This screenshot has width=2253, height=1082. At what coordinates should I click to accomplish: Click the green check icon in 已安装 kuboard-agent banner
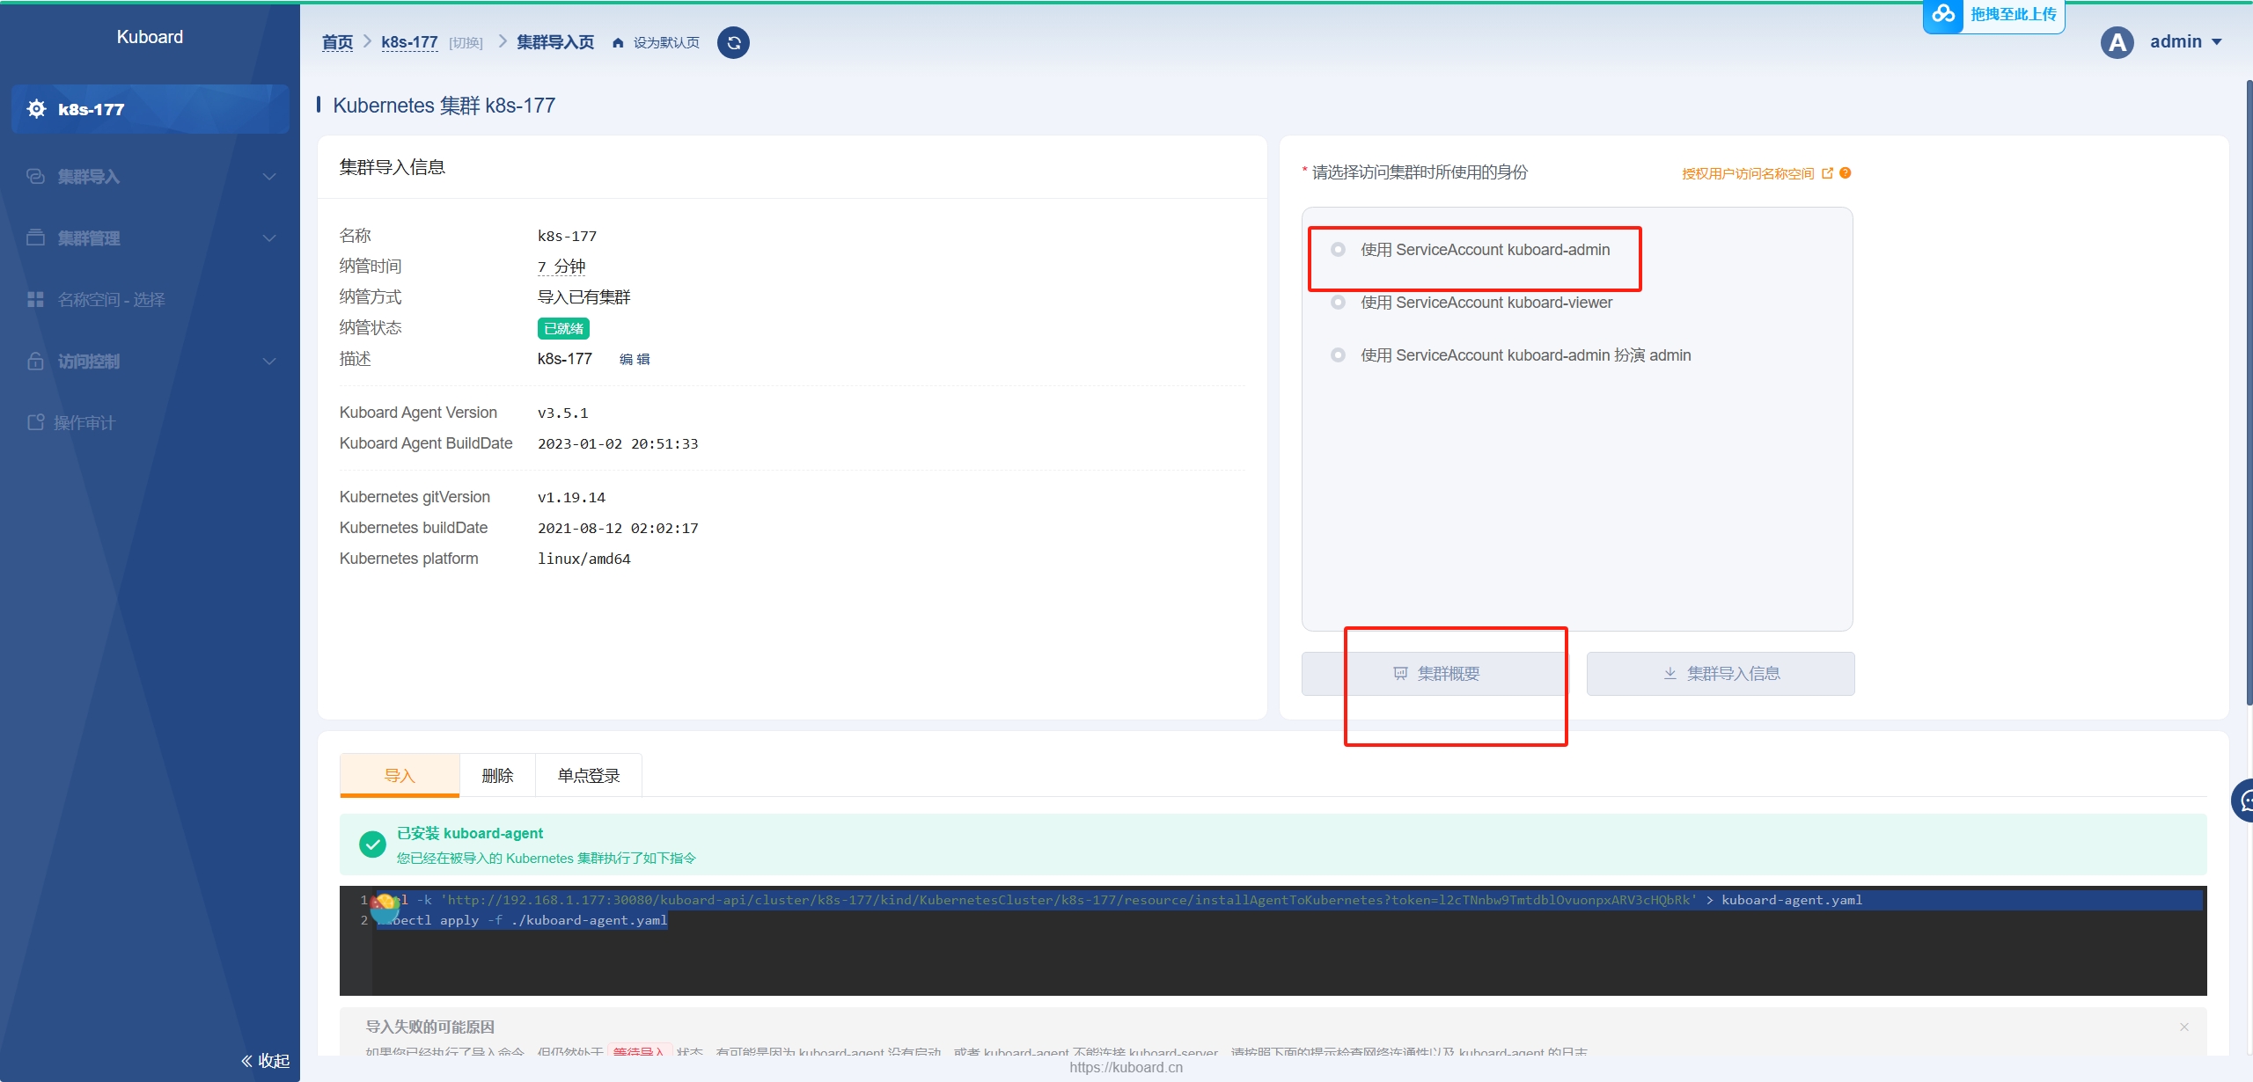[372, 844]
